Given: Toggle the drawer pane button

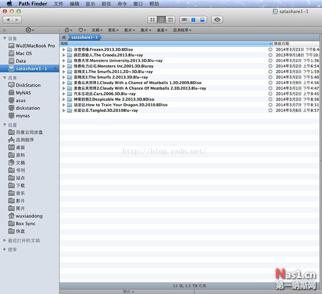Looking at the screenshot, I should coord(184,19).
